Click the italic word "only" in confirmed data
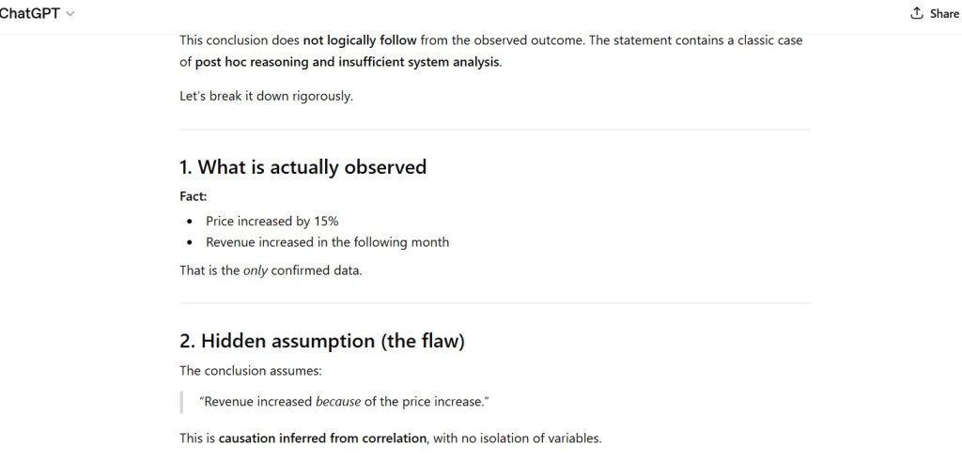This screenshot has width=962, height=461. pyautogui.click(x=256, y=270)
